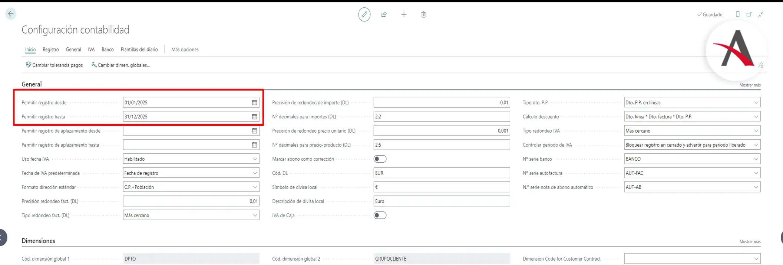The image size is (783, 265).
Task: Open the Formato dirección estándar dropdown
Action: [x=255, y=187]
